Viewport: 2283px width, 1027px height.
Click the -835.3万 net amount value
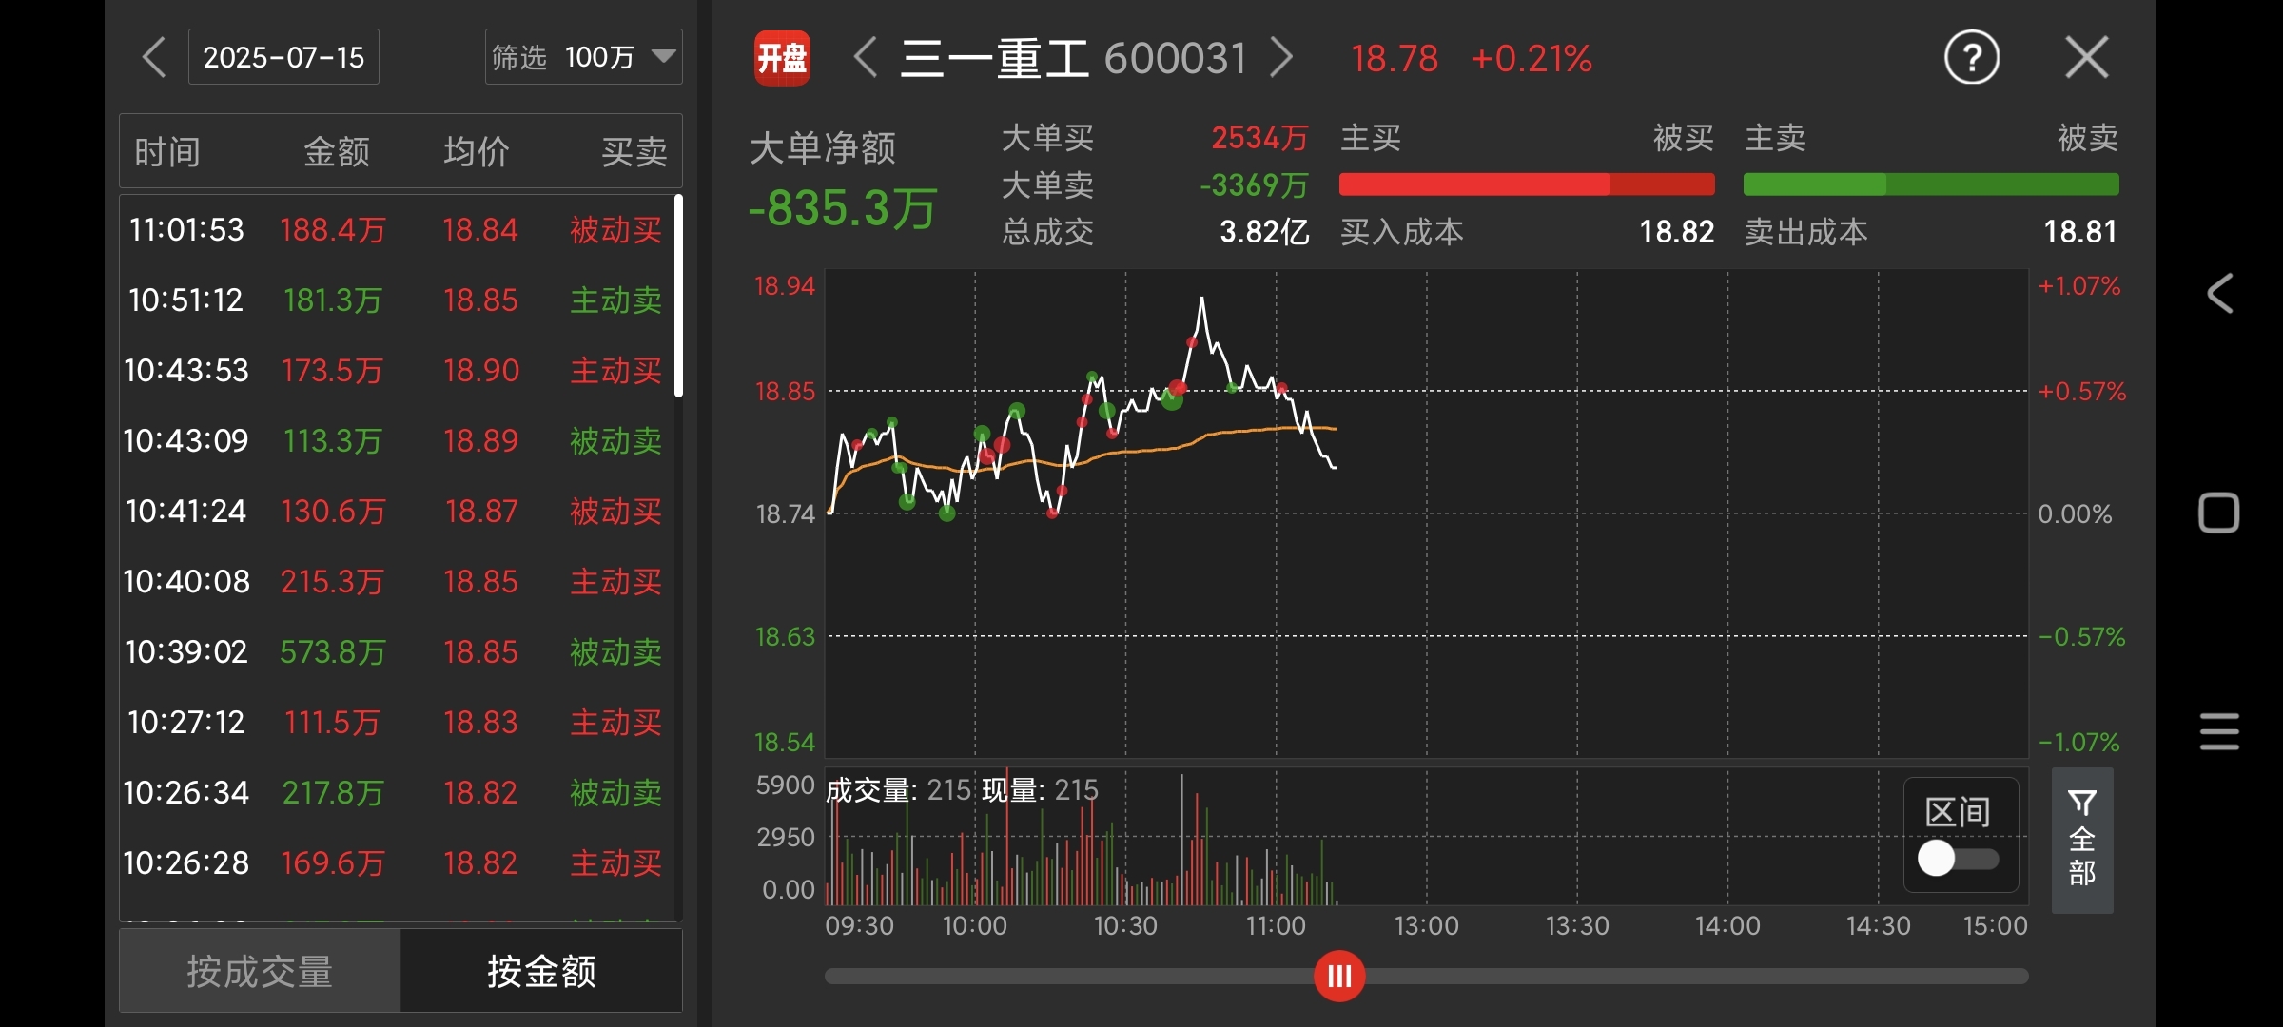(843, 208)
